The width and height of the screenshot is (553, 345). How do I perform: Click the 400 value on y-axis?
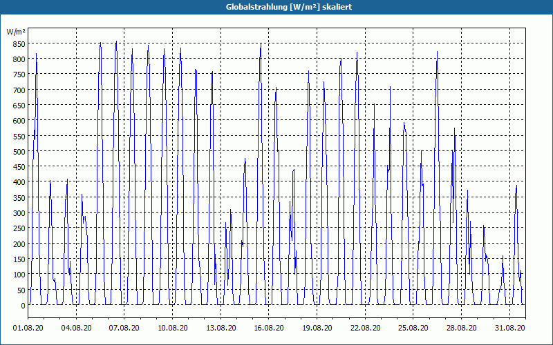pos(19,183)
